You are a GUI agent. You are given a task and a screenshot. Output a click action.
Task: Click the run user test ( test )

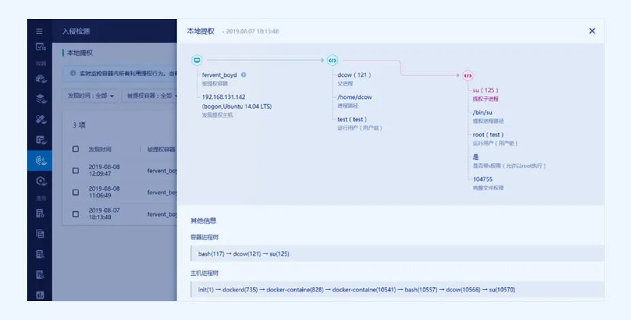352,120
